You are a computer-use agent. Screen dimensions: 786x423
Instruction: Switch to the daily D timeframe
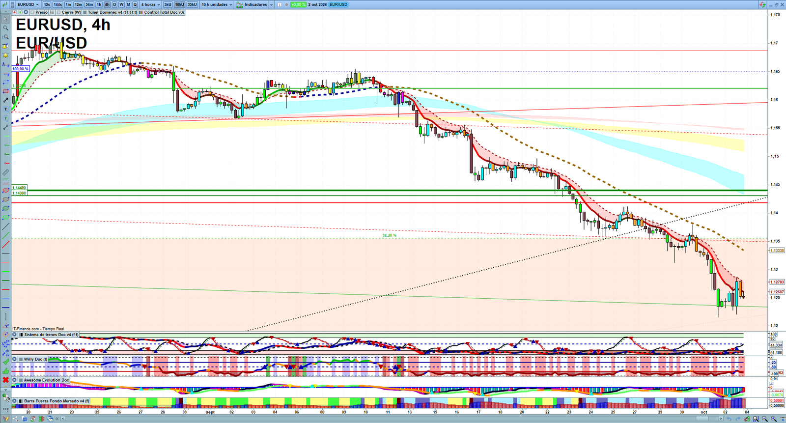click(x=114, y=4)
